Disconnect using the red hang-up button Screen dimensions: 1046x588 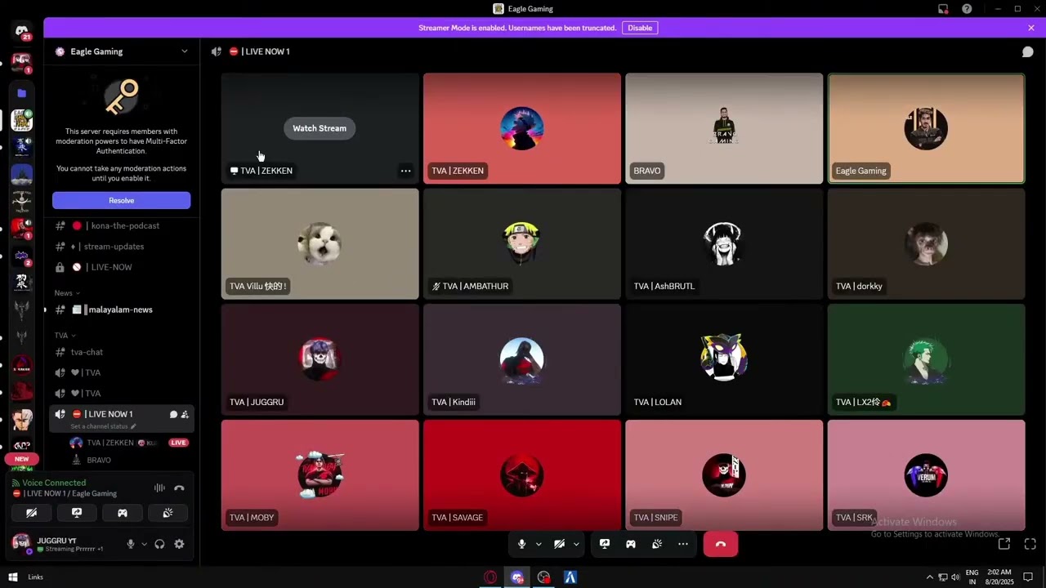(x=721, y=544)
